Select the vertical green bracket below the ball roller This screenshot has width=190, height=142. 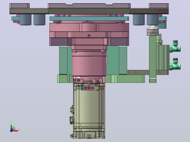pyautogui.click(x=153, y=59)
